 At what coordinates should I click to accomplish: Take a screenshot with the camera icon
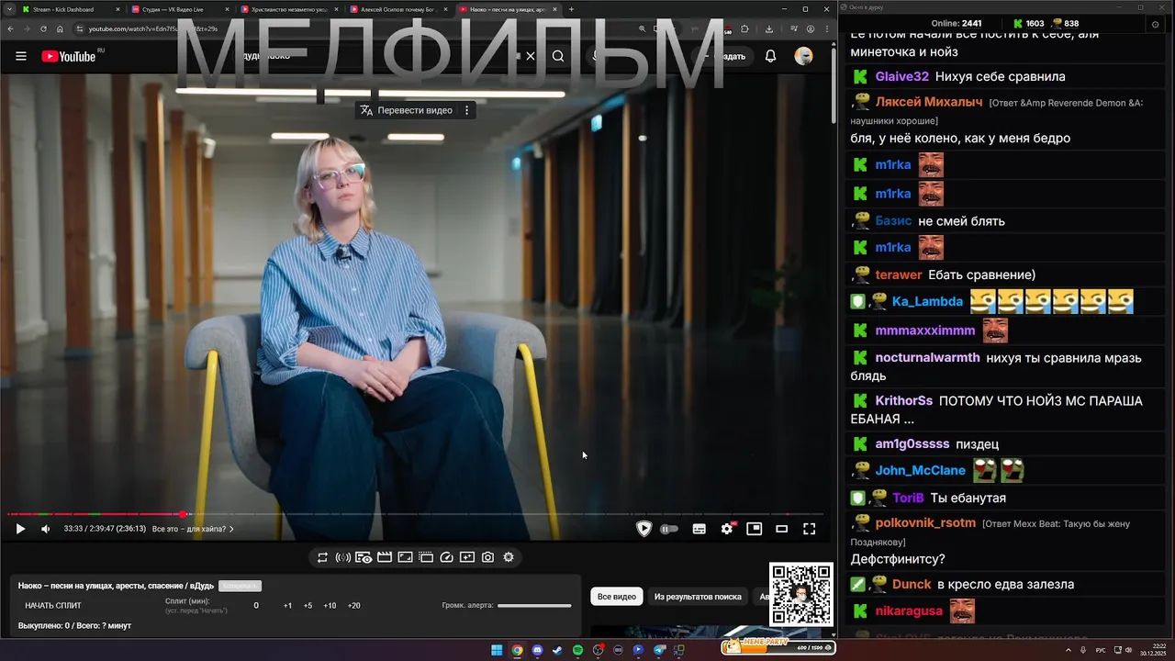click(487, 557)
